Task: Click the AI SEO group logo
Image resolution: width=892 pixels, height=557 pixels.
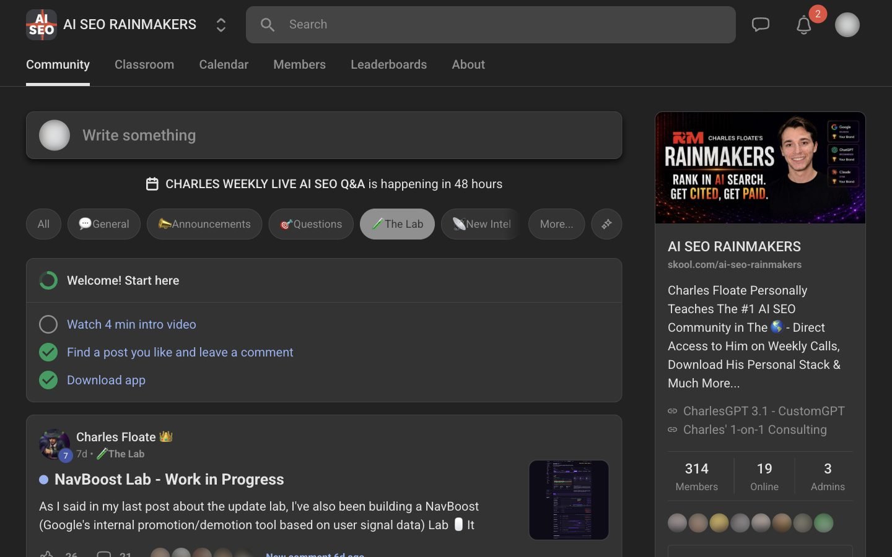Action: click(42, 25)
